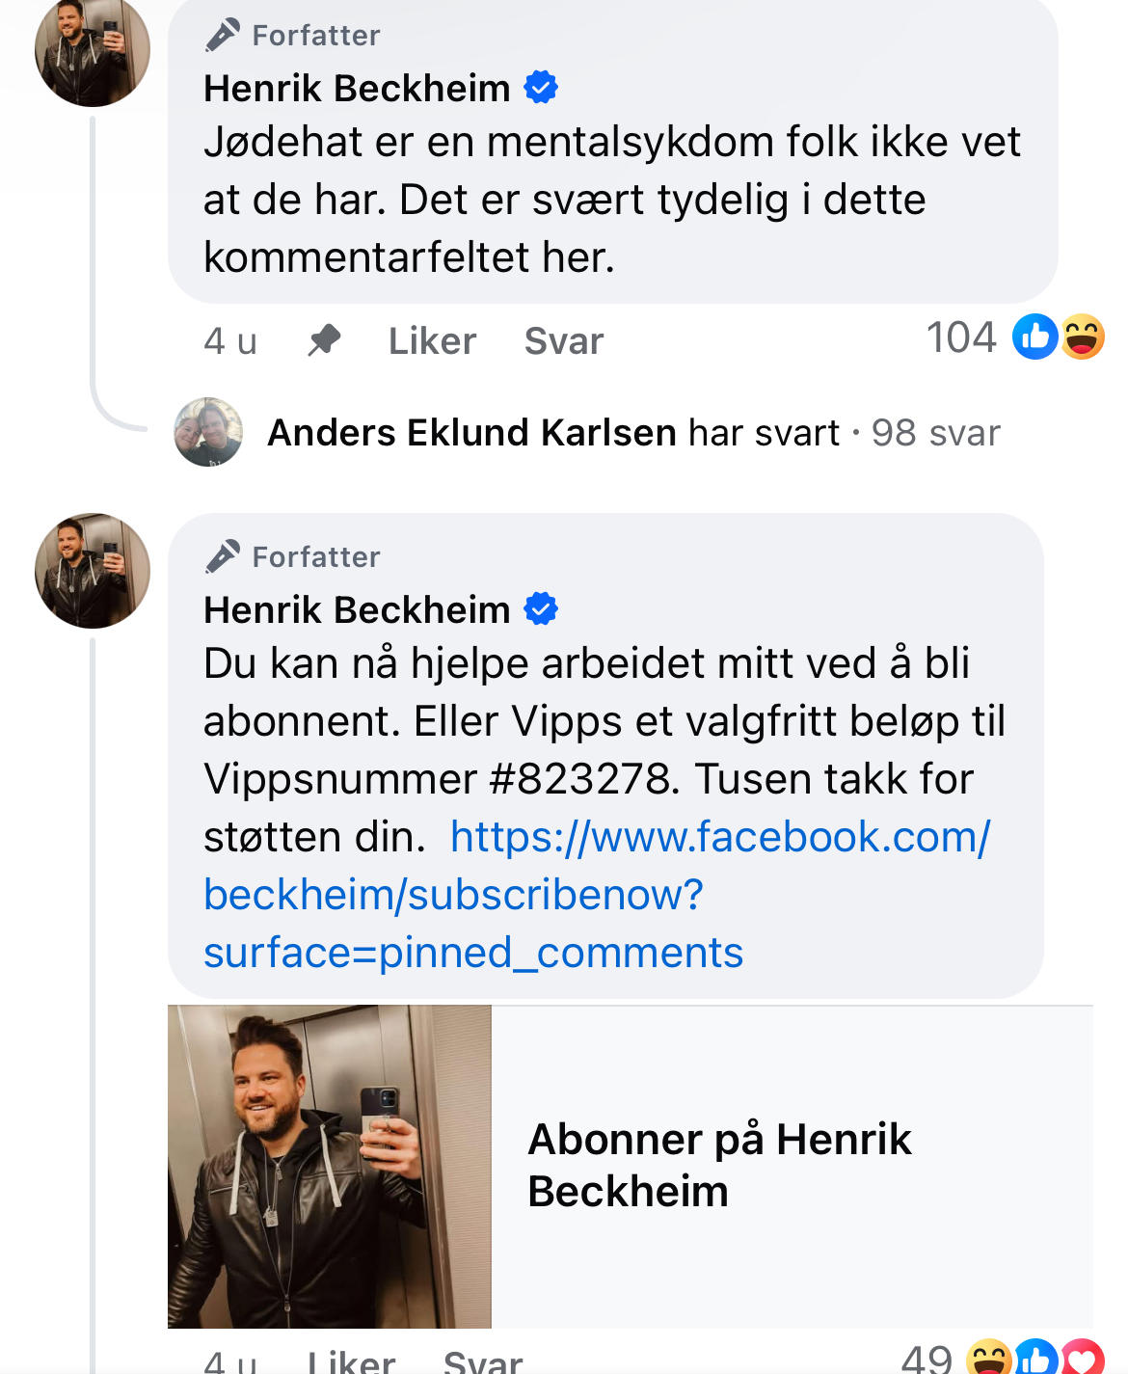Image resolution: width=1128 pixels, height=1374 pixels.
Task: Click the selfie thumbnail in link preview
Action: (x=330, y=1167)
